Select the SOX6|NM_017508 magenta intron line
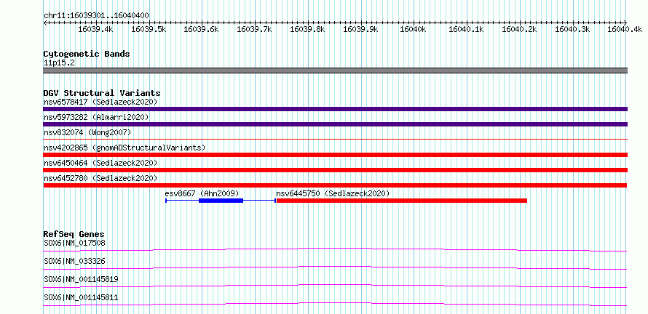The width and height of the screenshot is (648, 314). pyautogui.click(x=335, y=249)
